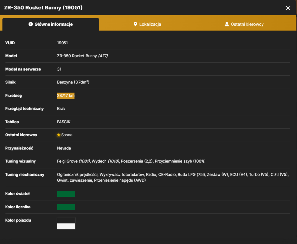Click the Felgi Grove tuning entry
Screen dimensions: 297x244
coord(74,161)
